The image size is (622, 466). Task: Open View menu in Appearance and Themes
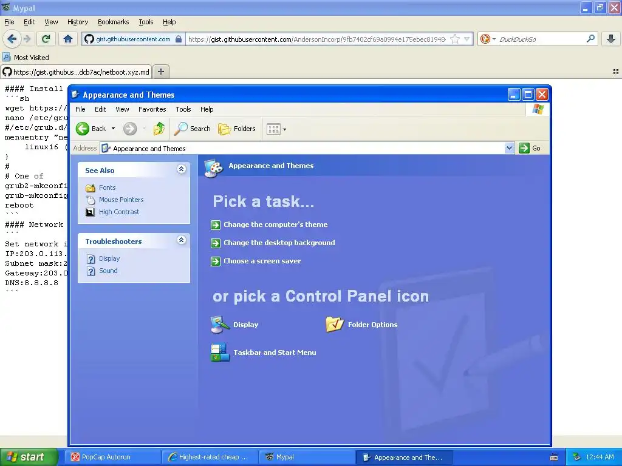[122, 109]
